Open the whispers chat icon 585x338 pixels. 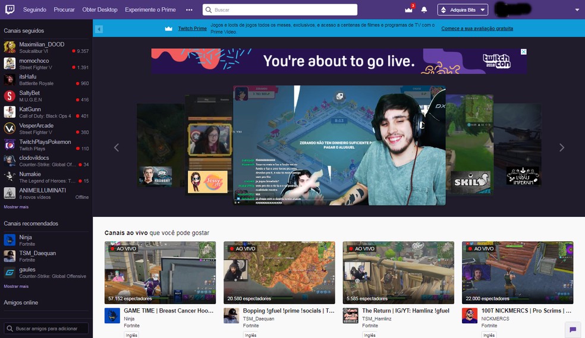point(573,330)
